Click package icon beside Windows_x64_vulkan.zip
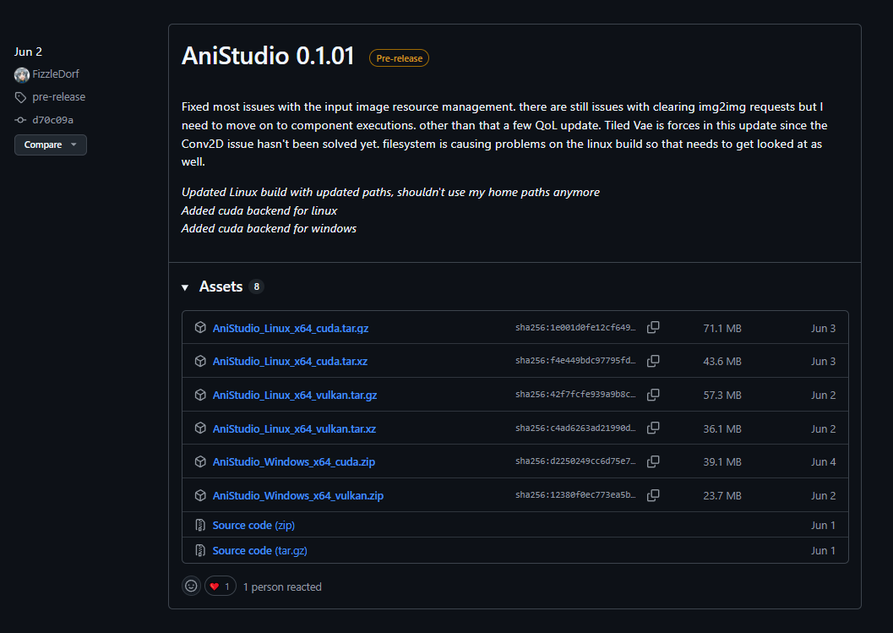Screen dimensions: 893x633 coord(200,496)
